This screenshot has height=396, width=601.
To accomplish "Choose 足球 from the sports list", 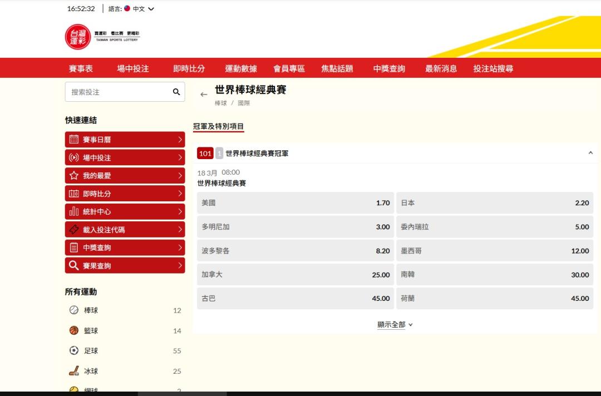I will (x=91, y=351).
